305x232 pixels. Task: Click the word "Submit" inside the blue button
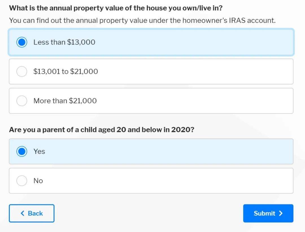click(264, 213)
